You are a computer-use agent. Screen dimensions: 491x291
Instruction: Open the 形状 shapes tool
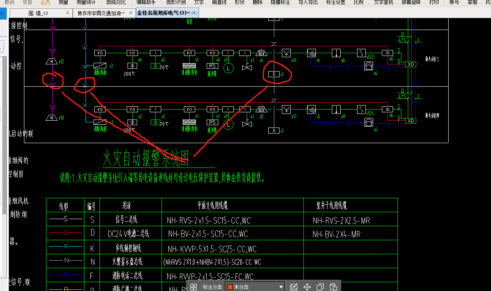(240, 2)
